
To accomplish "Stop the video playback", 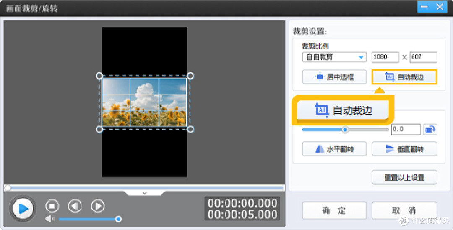I will coord(52,206).
